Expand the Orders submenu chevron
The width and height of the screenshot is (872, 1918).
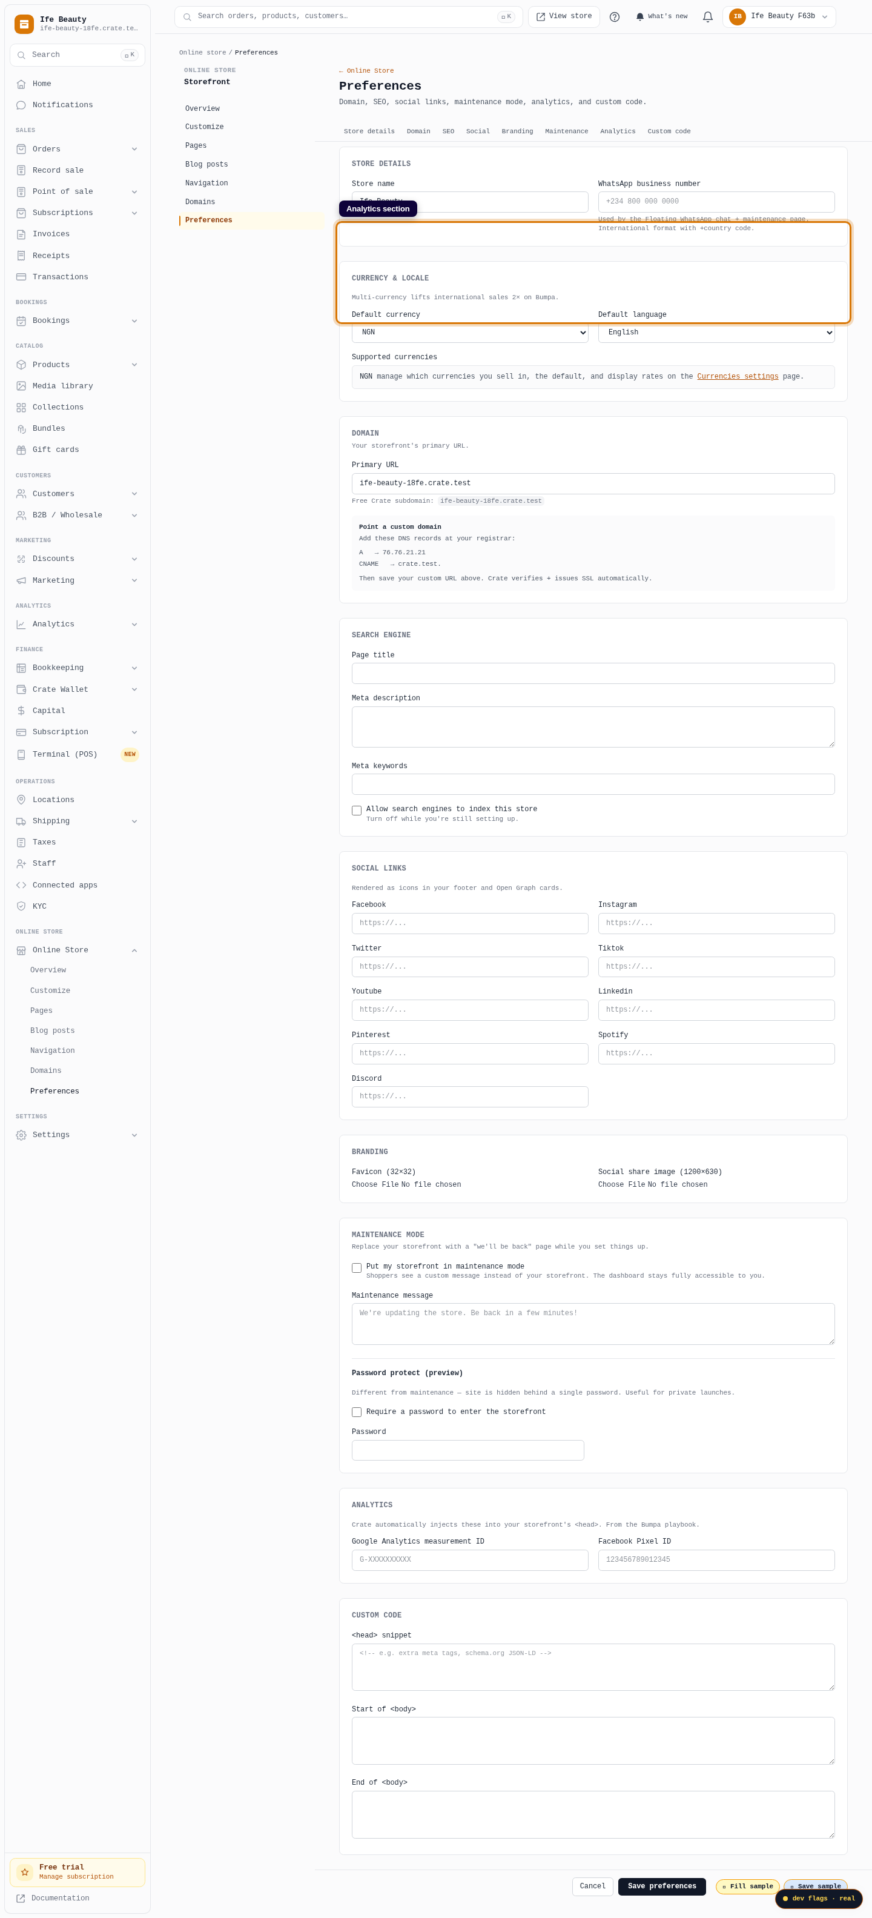pyautogui.click(x=134, y=149)
